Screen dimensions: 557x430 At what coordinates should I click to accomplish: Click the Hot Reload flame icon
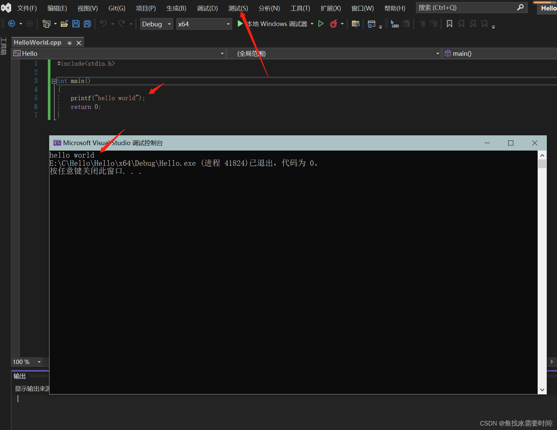click(x=334, y=24)
